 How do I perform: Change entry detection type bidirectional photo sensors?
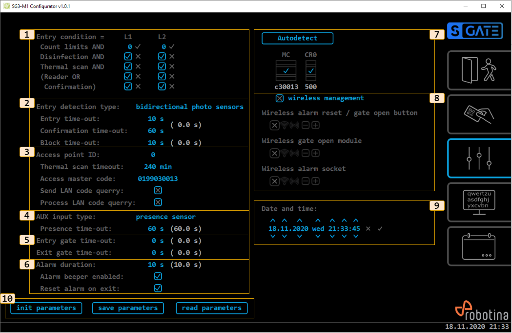[x=189, y=107]
